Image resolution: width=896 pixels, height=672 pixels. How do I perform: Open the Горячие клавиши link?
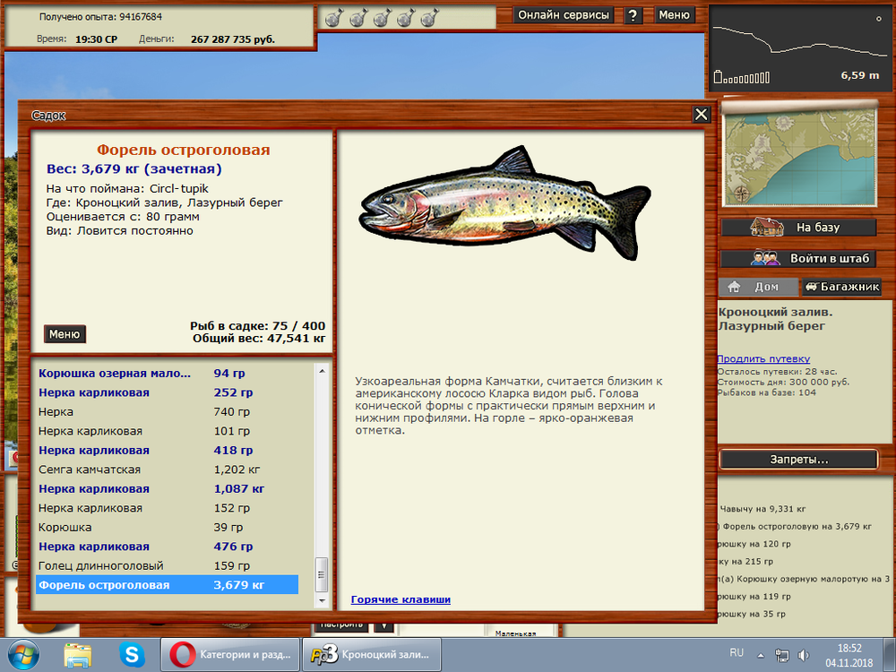click(x=401, y=599)
